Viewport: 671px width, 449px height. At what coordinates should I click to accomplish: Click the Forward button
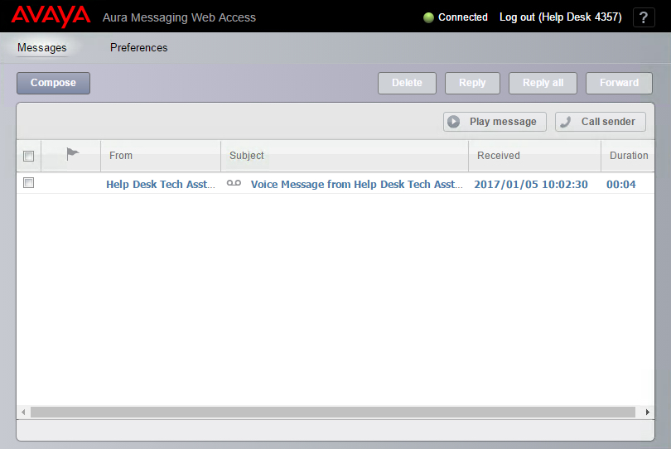[x=619, y=83]
